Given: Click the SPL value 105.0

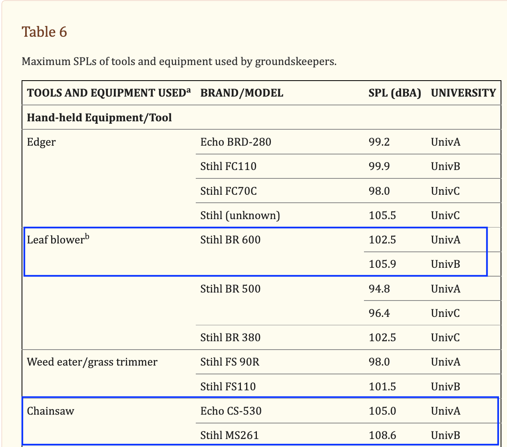Looking at the screenshot, I should pyautogui.click(x=382, y=411).
